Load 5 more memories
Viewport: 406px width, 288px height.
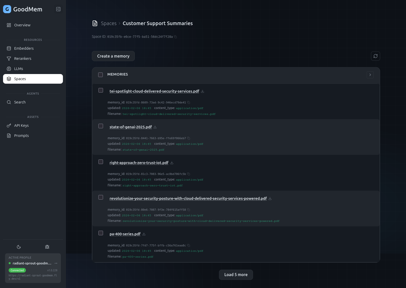[236, 275]
